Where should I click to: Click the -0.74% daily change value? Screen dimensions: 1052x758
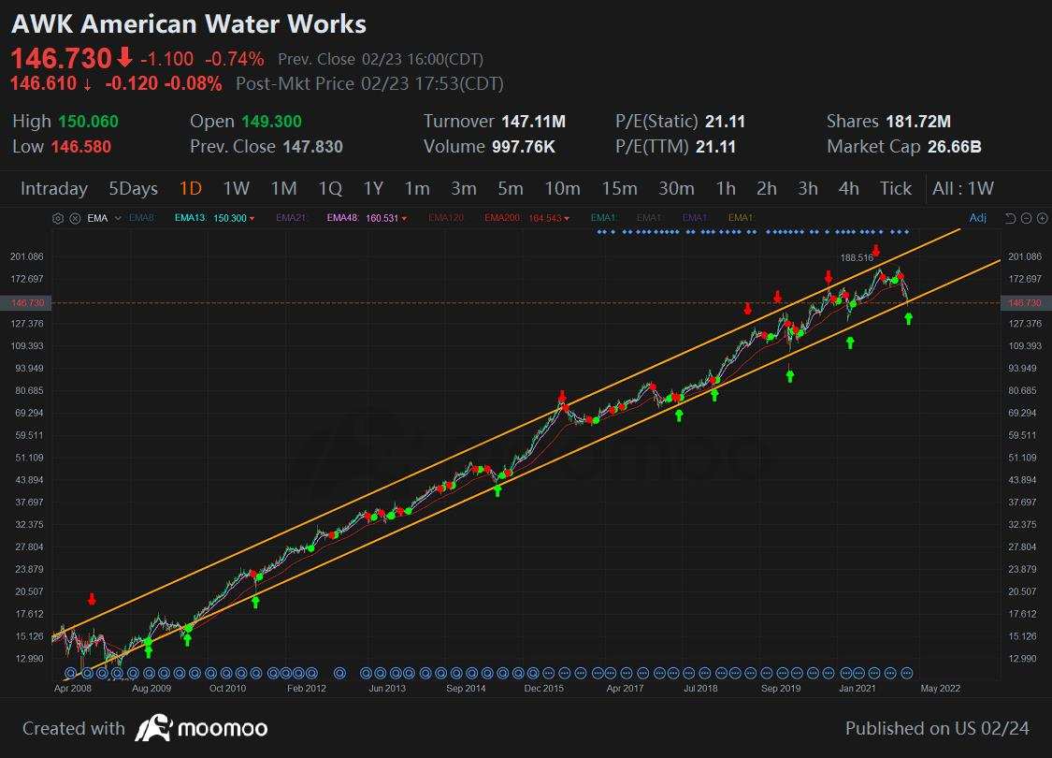tap(234, 59)
